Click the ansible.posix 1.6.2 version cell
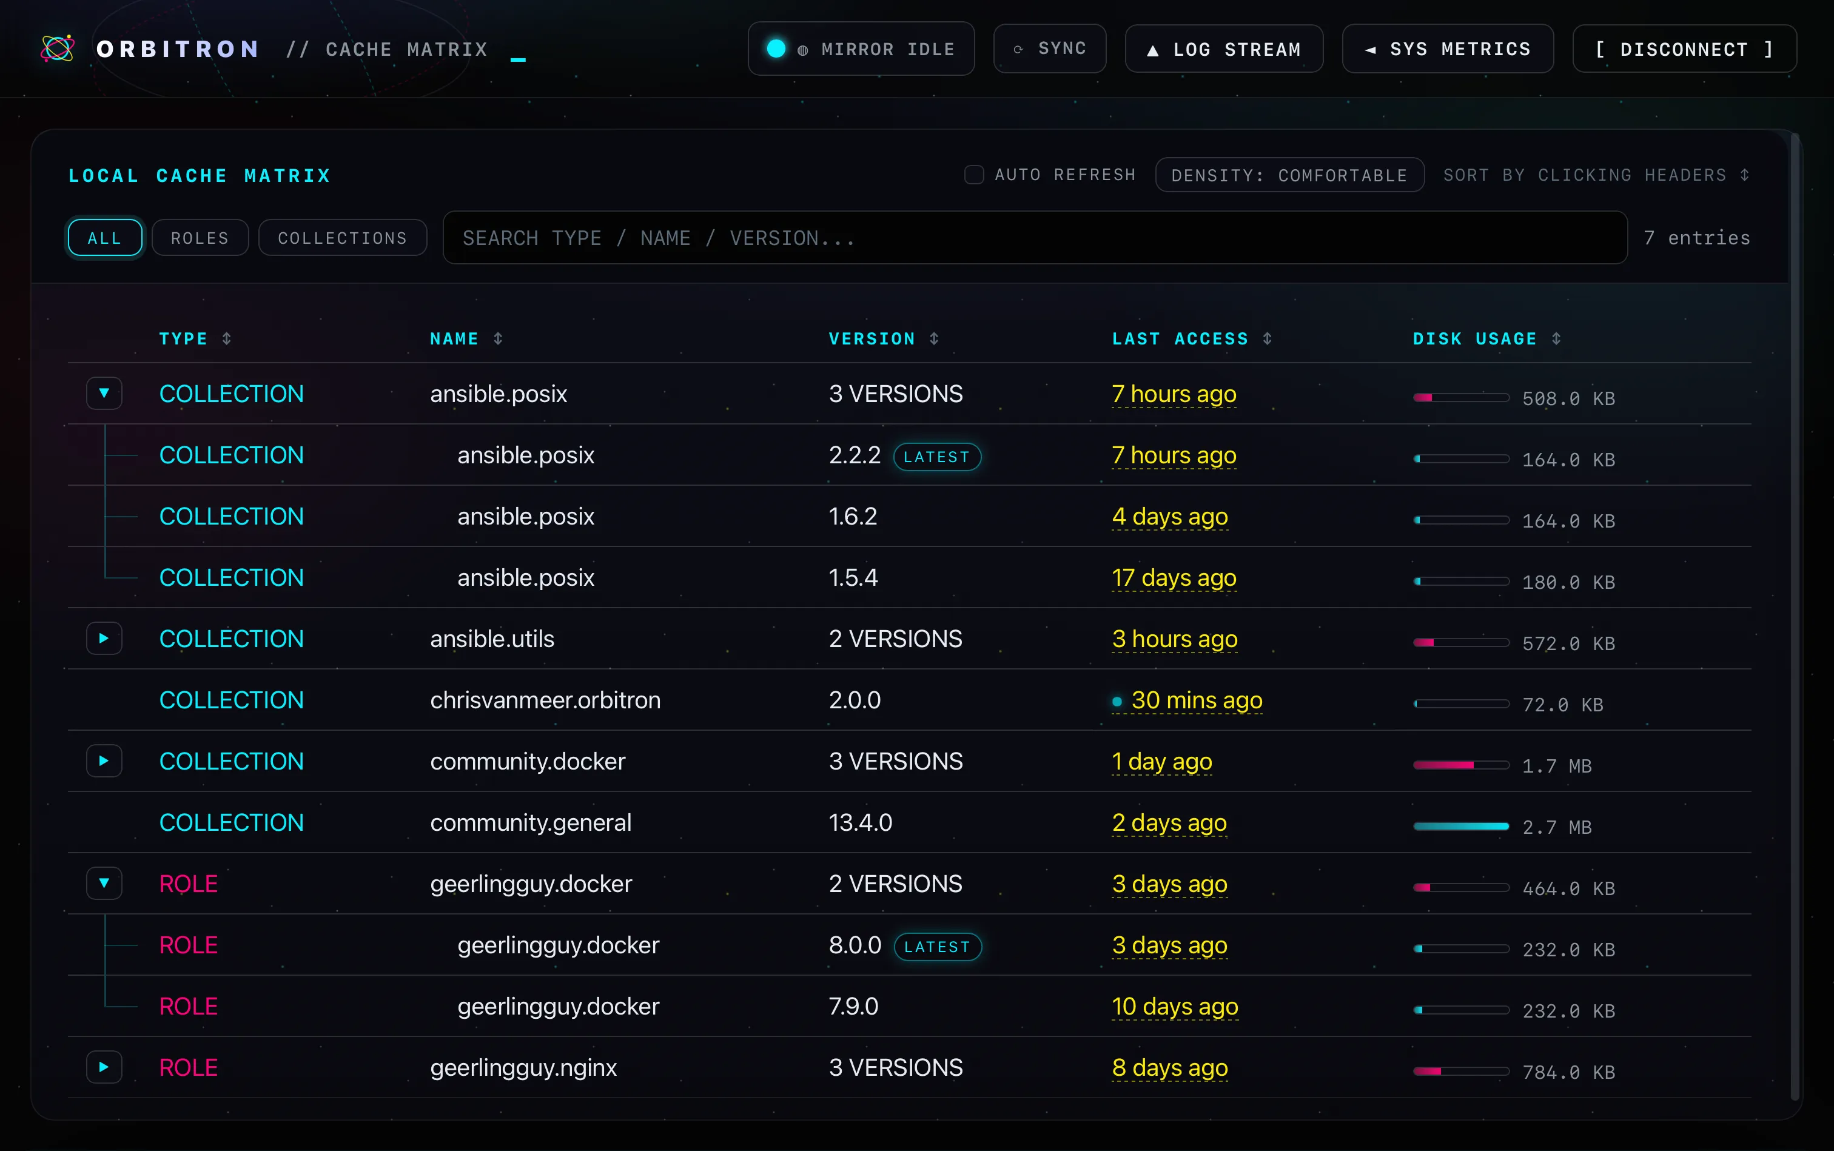The image size is (1834, 1151). [x=853, y=517]
